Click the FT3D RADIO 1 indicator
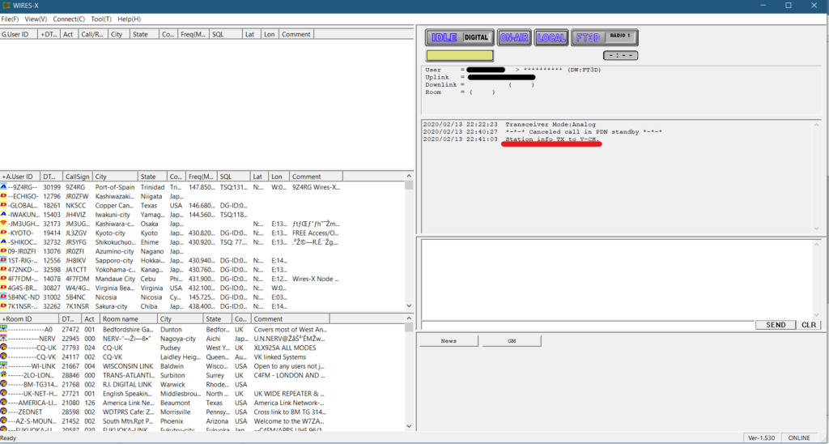829x444 pixels. (605, 37)
